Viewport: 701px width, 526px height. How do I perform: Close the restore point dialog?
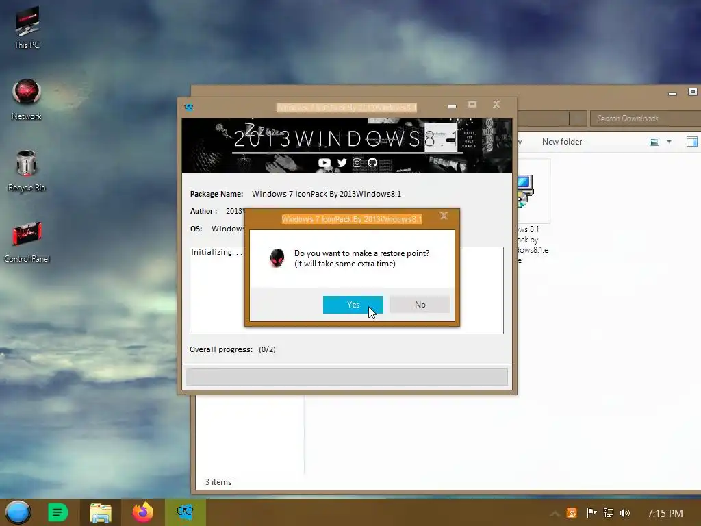(x=444, y=216)
